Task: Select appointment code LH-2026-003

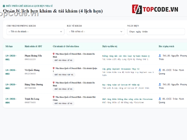Action: click(x=11, y=86)
